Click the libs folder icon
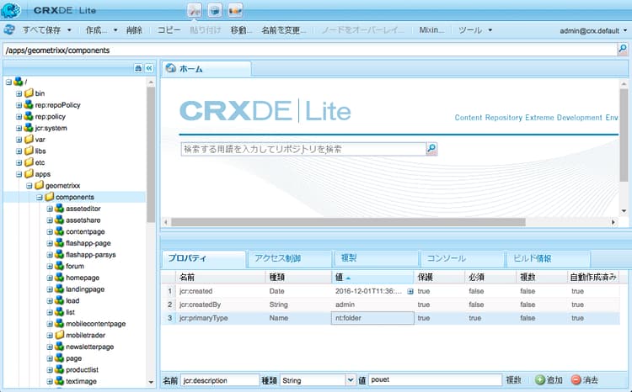The height and width of the screenshot is (392, 632). (x=29, y=151)
